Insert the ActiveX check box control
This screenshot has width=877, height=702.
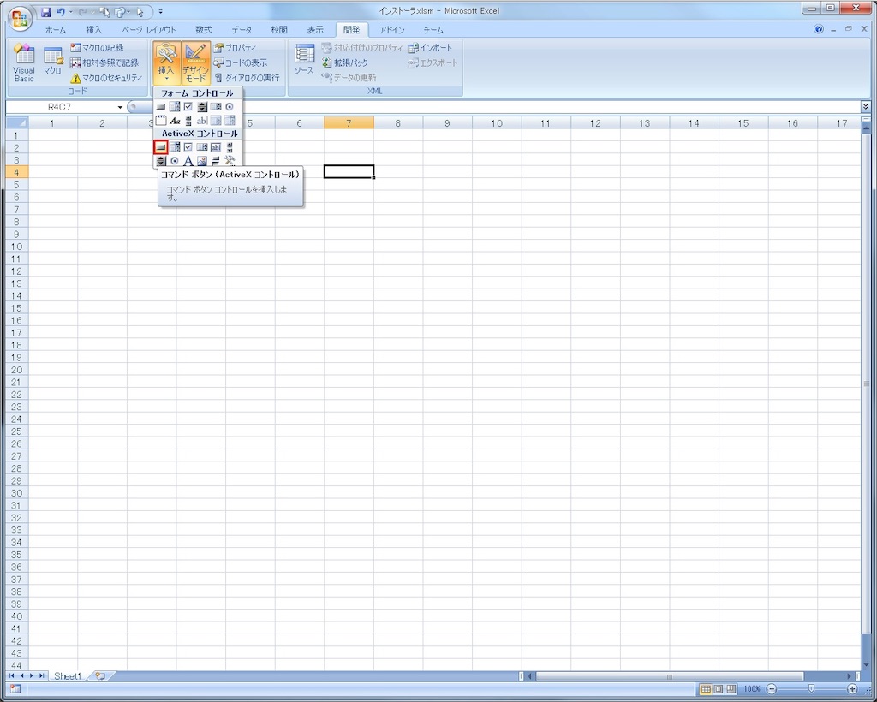(188, 147)
